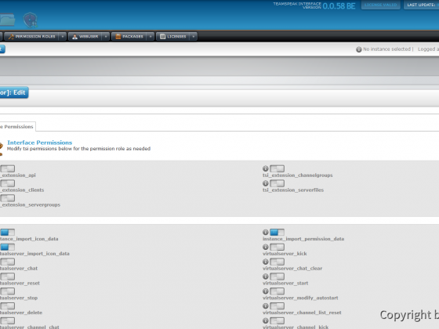This screenshot has height=329, width=439.
Task: Disable virtualserver_import_icon_data switch
Action: (8, 247)
